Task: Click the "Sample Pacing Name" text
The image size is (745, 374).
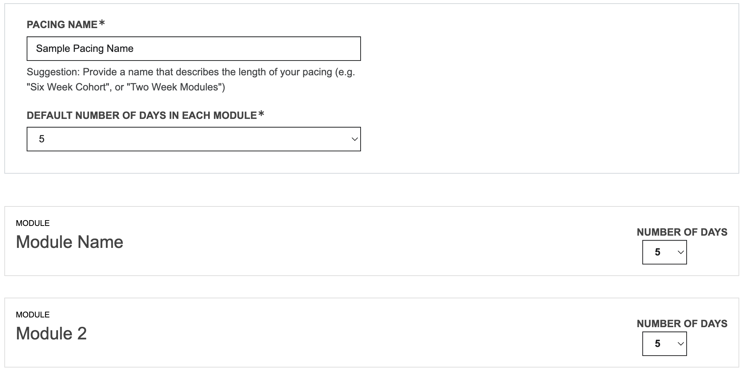Action: click(85, 49)
